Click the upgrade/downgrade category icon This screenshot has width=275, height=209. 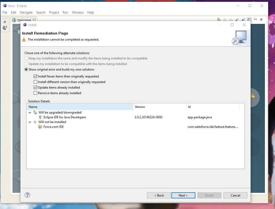point(35,112)
